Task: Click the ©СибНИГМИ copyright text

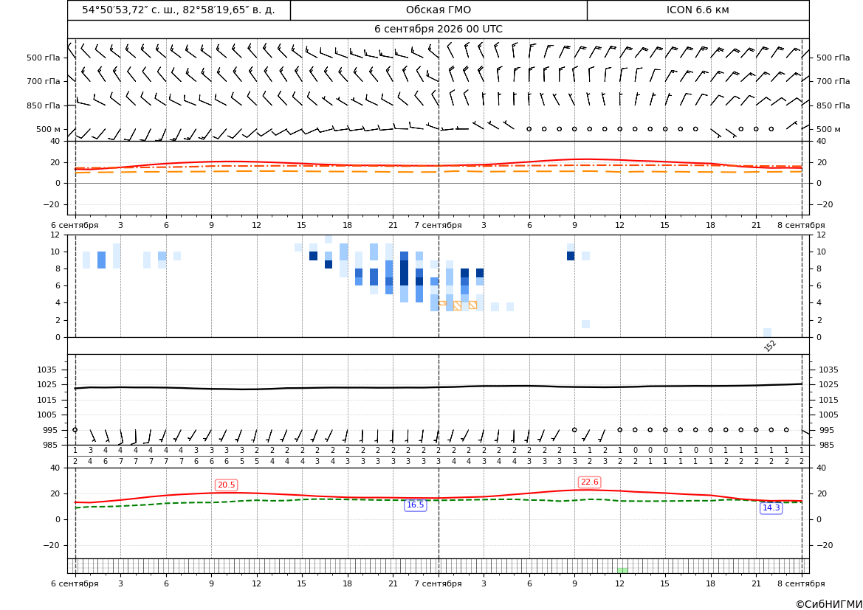Action: [829, 604]
